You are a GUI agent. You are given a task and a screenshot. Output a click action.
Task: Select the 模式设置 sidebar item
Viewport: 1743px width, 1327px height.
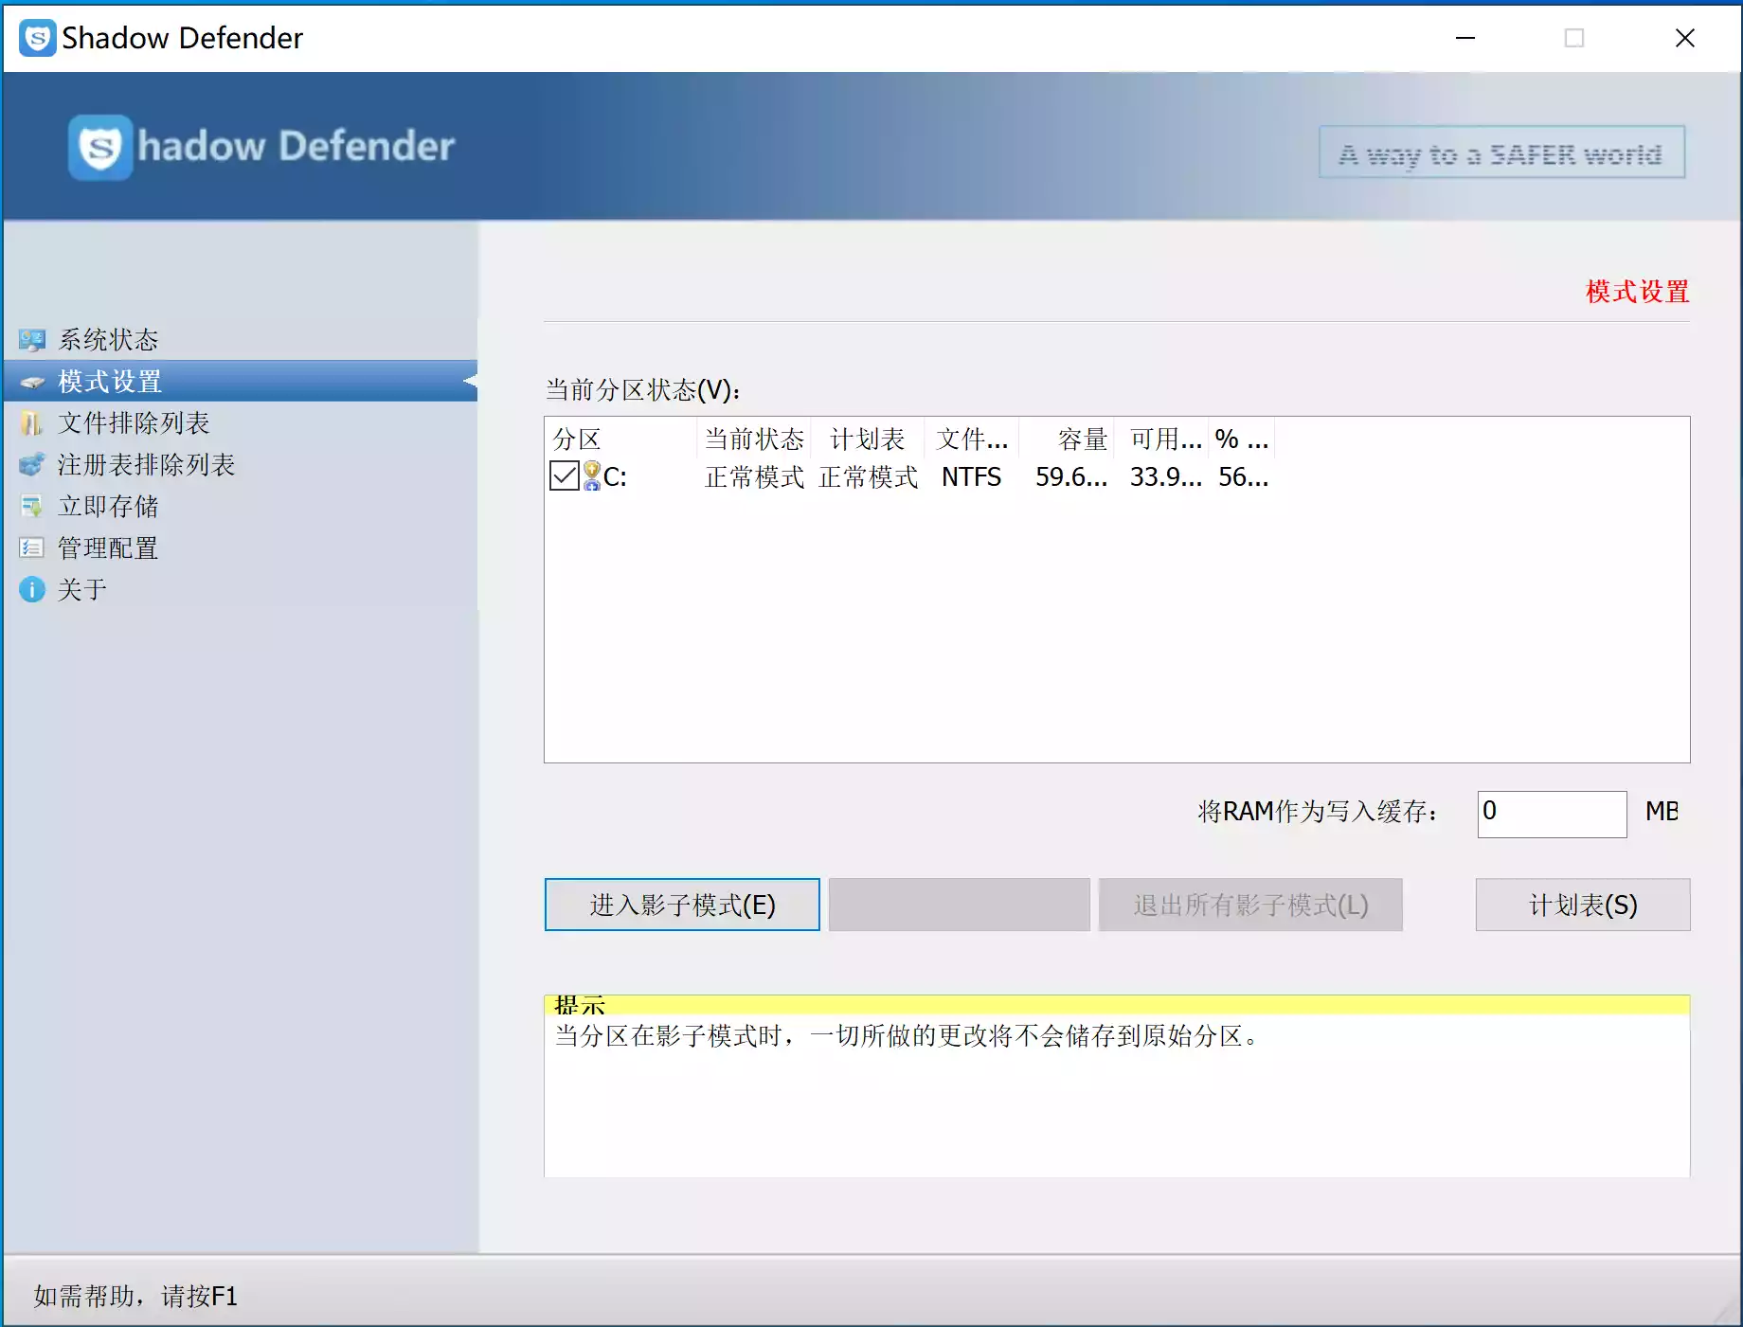click(241, 381)
